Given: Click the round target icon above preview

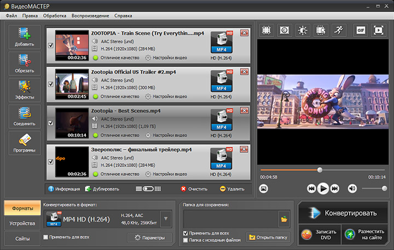Looking at the screenshot, I should (285, 31).
